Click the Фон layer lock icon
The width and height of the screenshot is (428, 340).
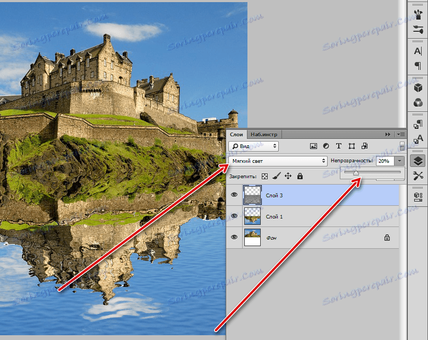(x=387, y=238)
